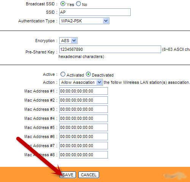The height and width of the screenshot is (182, 190).
Task: Expand the Encryption AES dropdown
Action: (x=68, y=41)
